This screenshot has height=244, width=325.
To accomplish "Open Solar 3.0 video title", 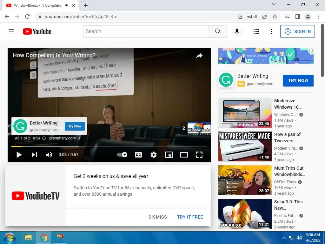I will coord(288,205).
